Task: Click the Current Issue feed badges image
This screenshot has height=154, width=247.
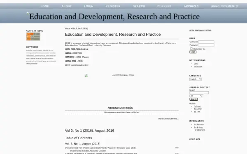Action: pyautogui.click(x=33, y=37)
